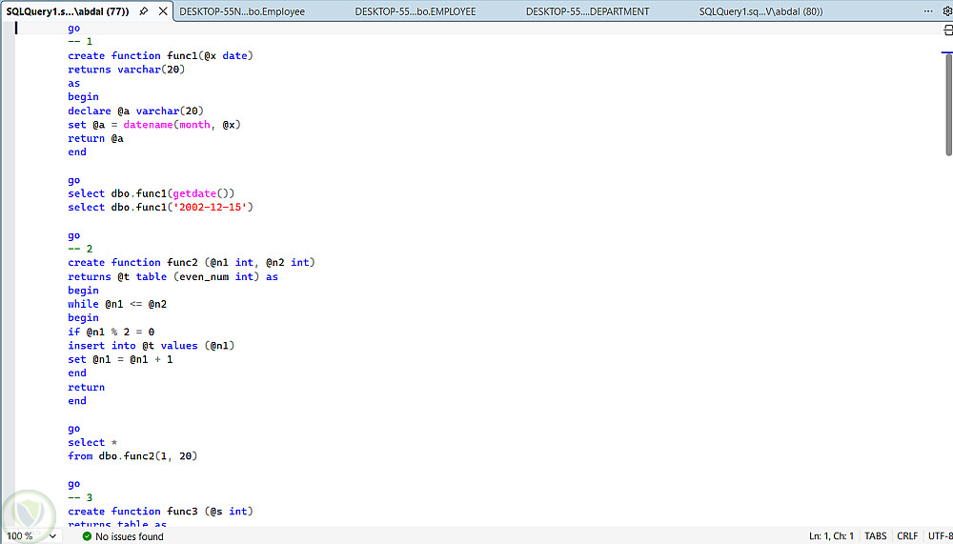Viewport: 953px width, 544px height.
Task: Click the 'No issues found' status text
Action: coord(130,536)
